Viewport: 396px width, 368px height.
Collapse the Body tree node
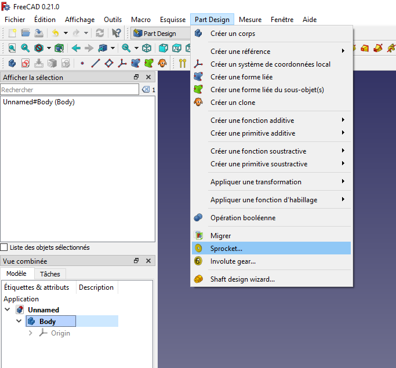[x=19, y=321]
